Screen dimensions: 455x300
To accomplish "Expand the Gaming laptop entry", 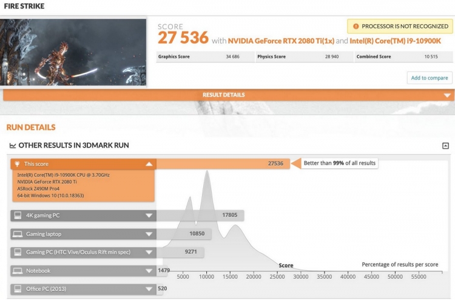I will (149, 234).
